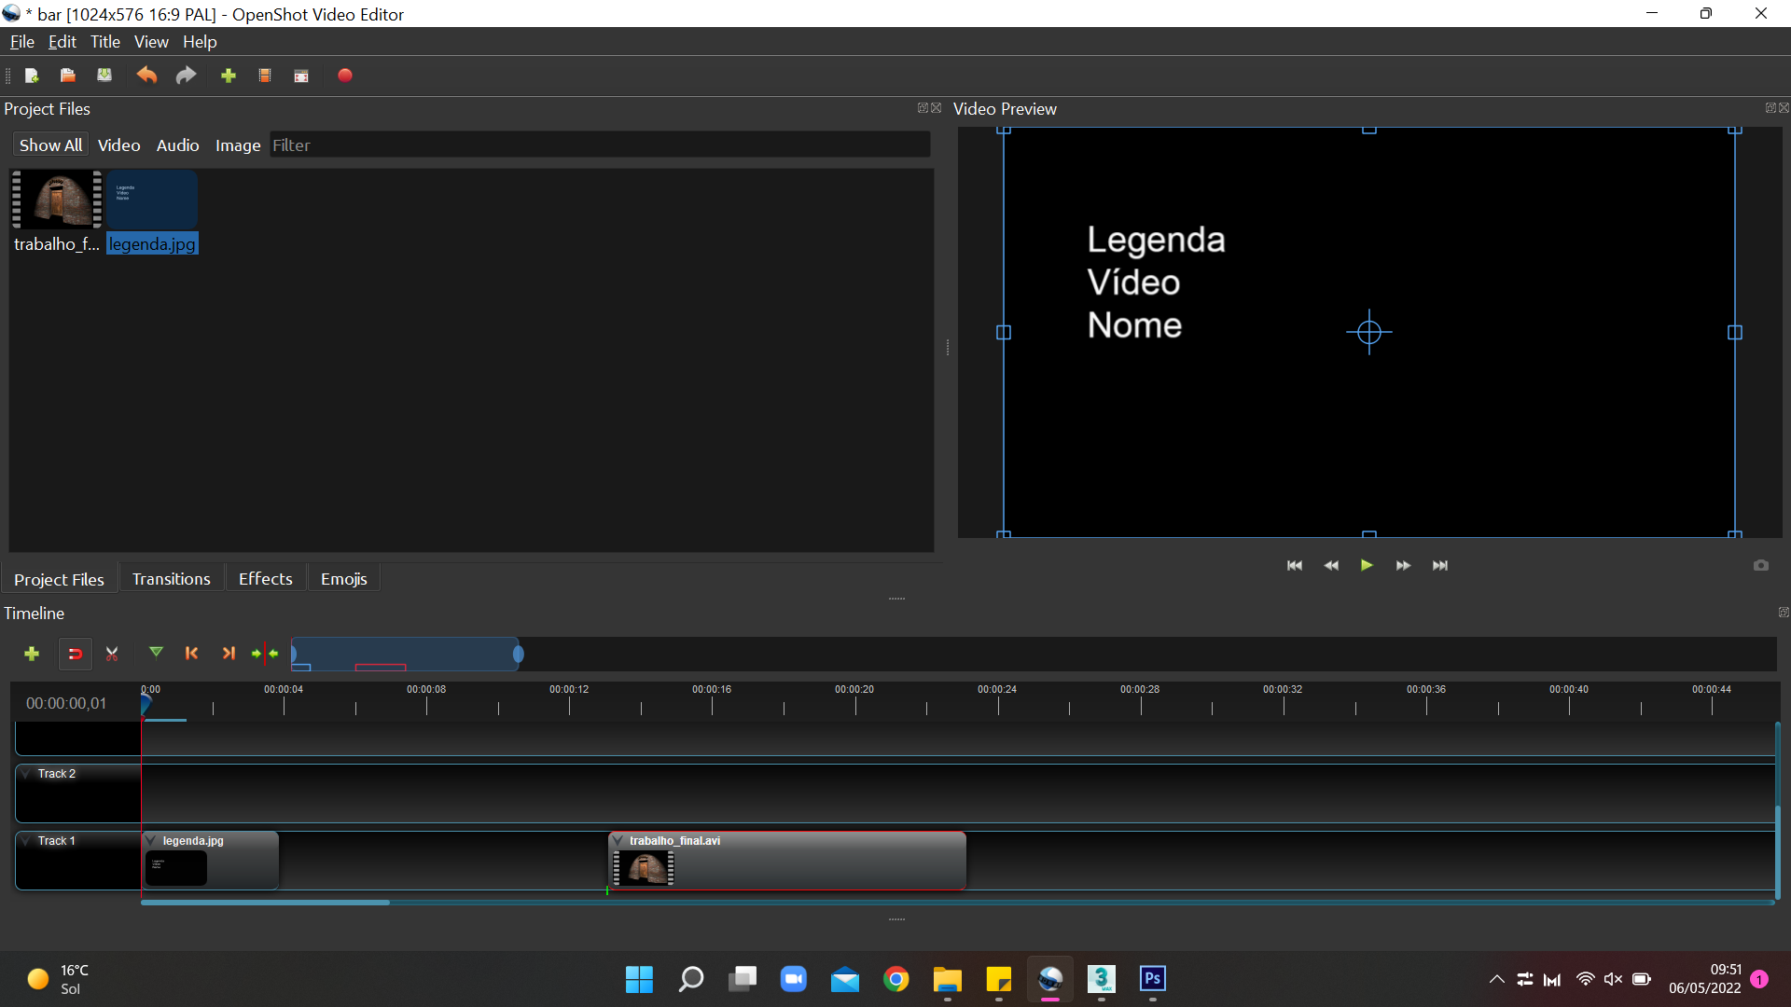Switch to the Project Files tab
The image size is (1791, 1007).
[59, 579]
